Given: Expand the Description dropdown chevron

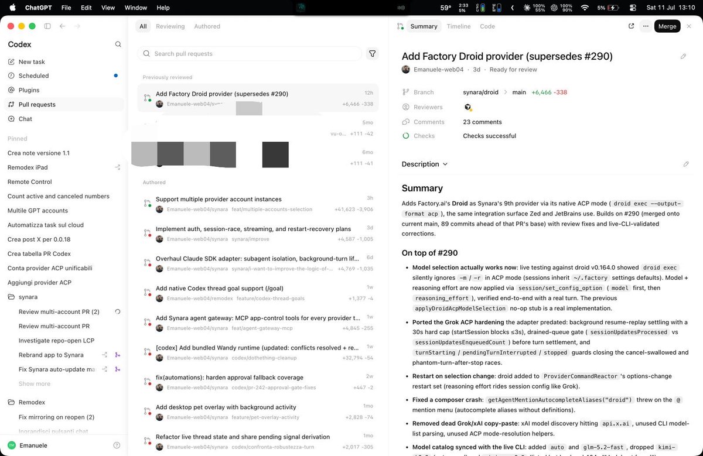Looking at the screenshot, I should (x=445, y=164).
